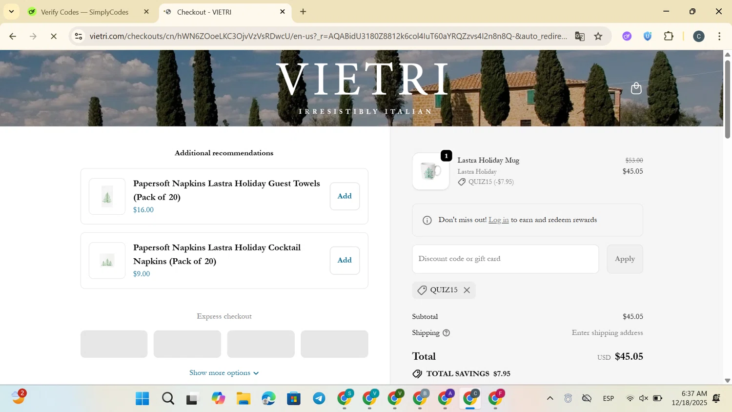Click the TOTAL SAVINGS $7.95 line
Image resolution: width=732 pixels, height=412 pixels.
tap(461, 374)
